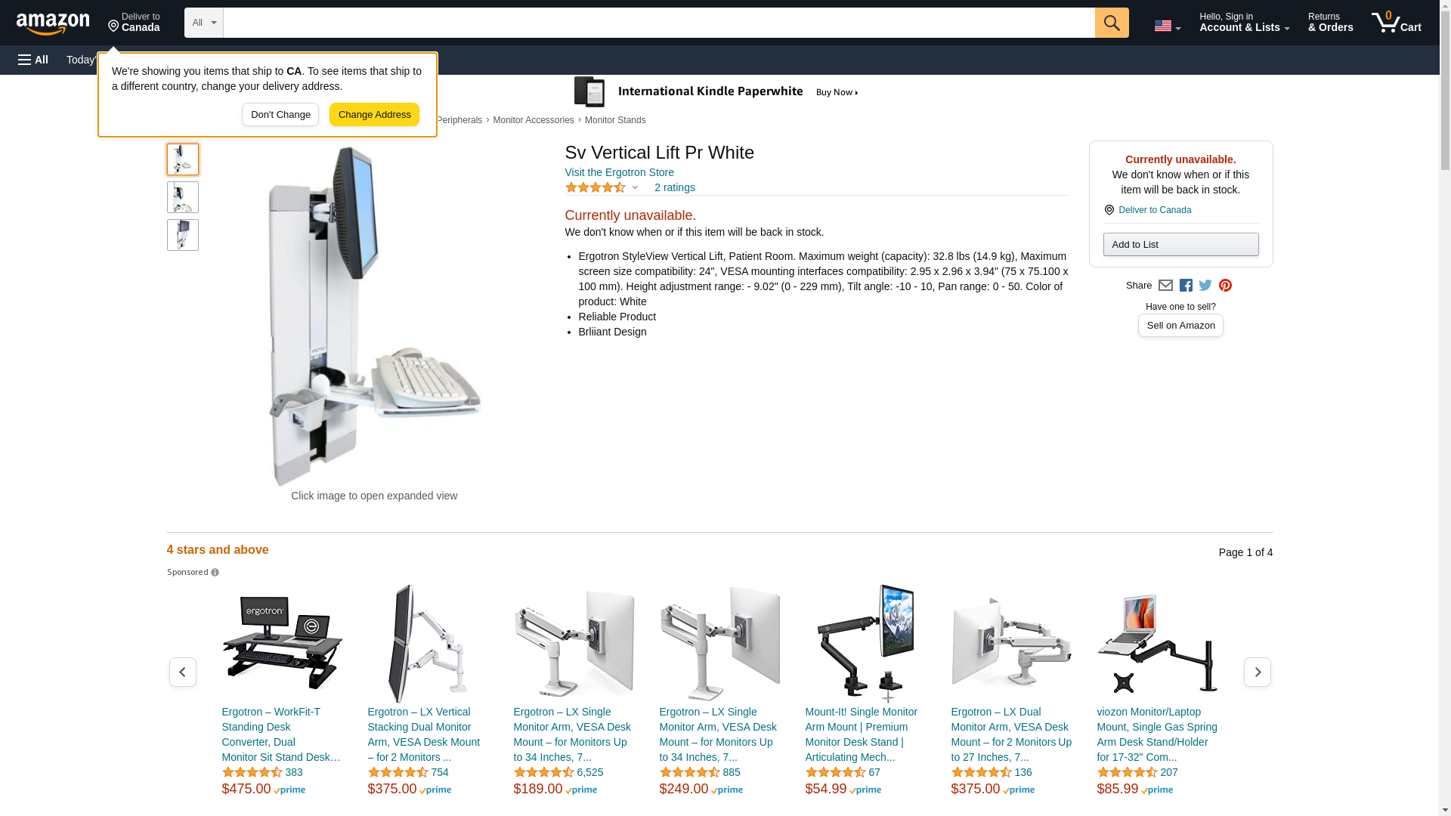Open the country flag language selector

[1167, 26]
